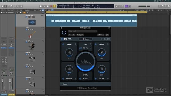
Task: Open the Track menu
Action: coord(21,1)
